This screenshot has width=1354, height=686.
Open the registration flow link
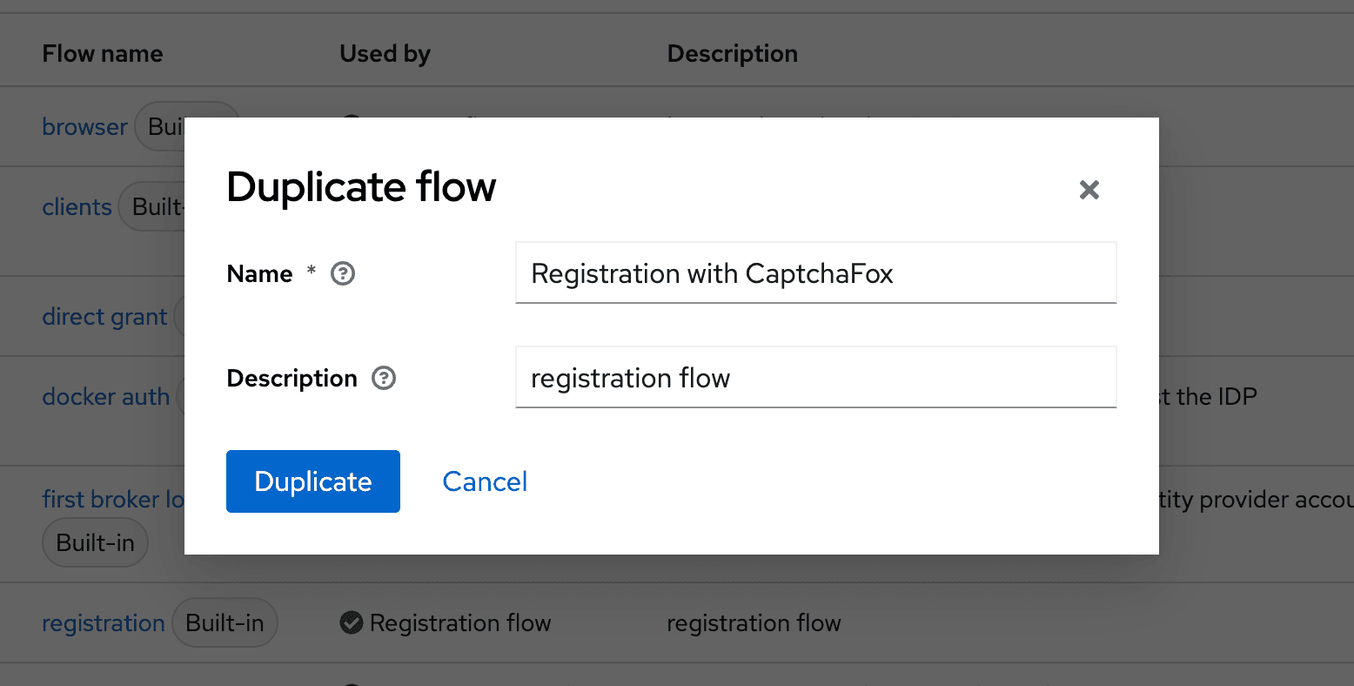pyautogui.click(x=103, y=623)
